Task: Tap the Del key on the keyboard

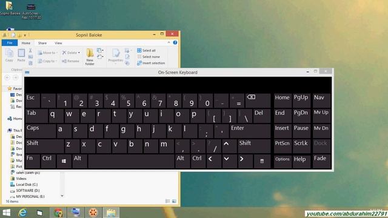Action: (262, 116)
